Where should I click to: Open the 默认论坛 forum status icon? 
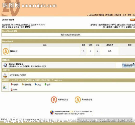(x=6, y=51)
